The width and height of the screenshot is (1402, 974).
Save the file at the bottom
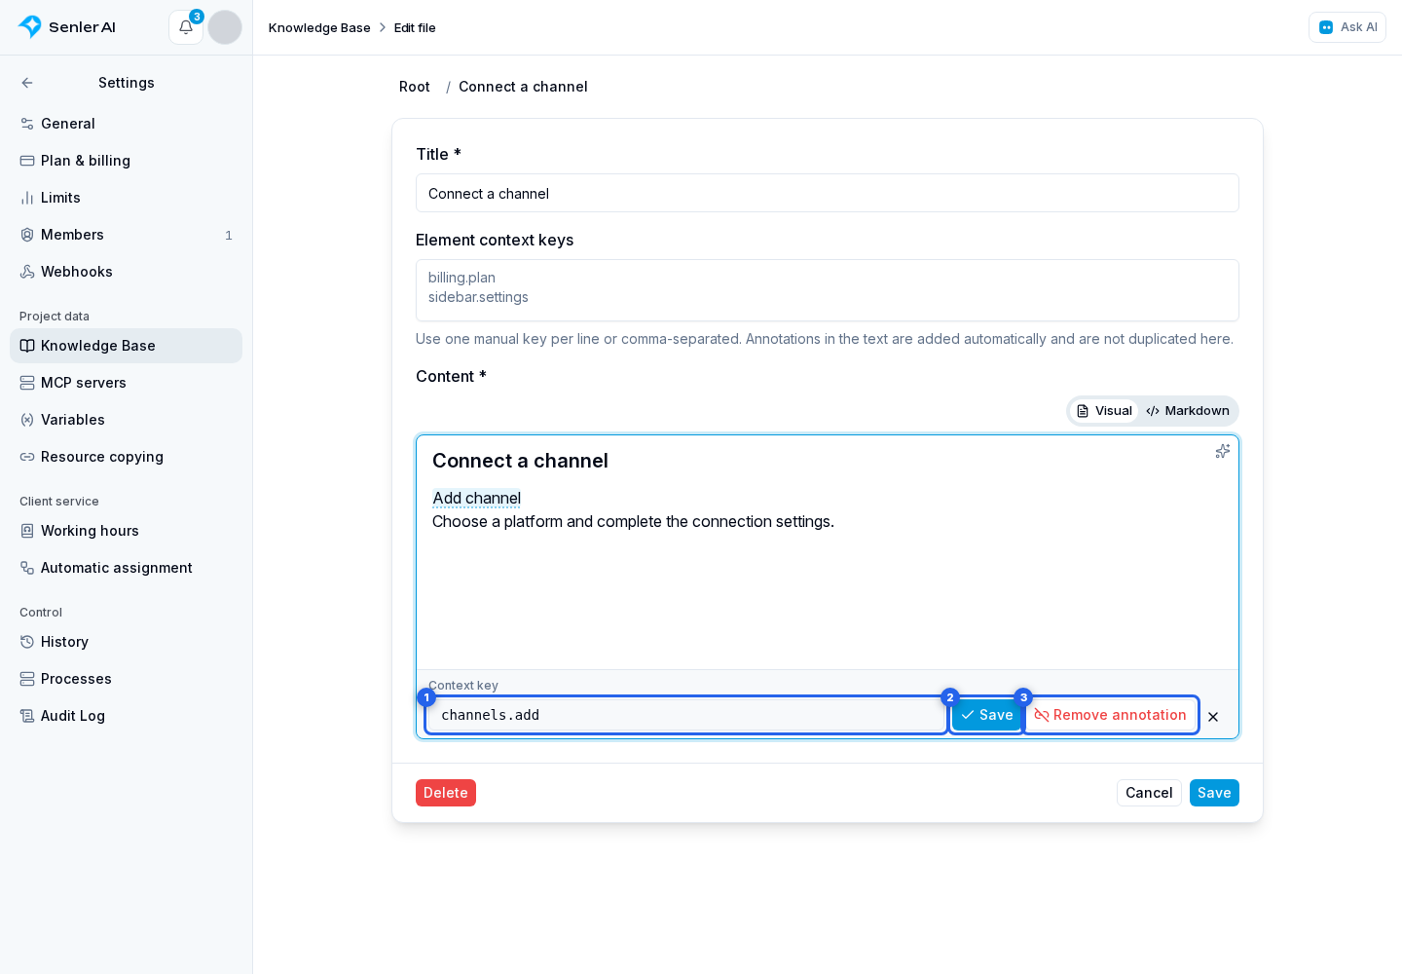click(x=1214, y=793)
